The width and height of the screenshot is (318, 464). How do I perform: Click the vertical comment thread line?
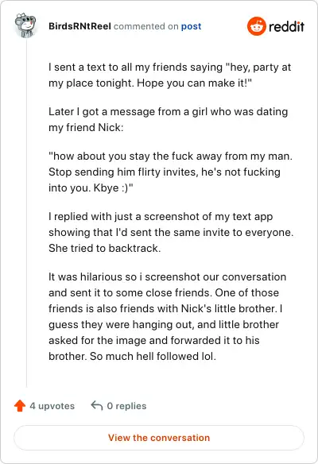[x=27, y=213]
